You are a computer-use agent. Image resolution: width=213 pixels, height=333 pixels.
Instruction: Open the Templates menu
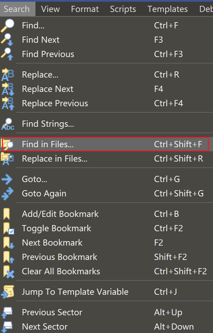(x=168, y=9)
